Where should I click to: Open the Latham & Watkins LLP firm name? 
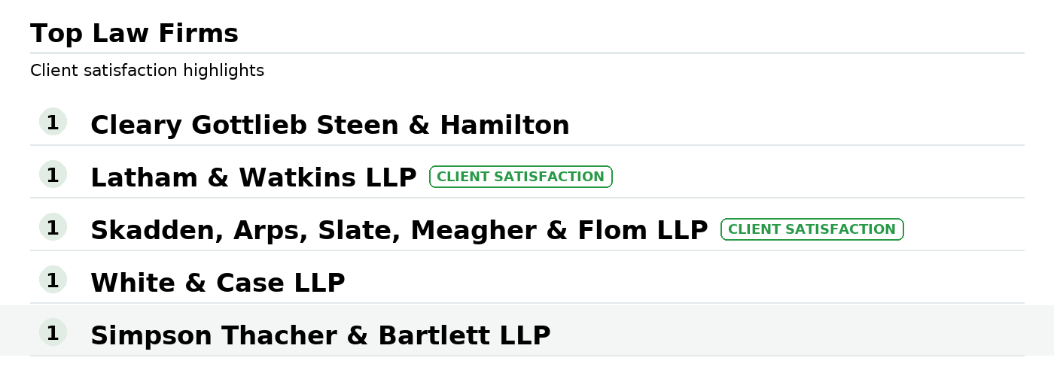click(253, 177)
